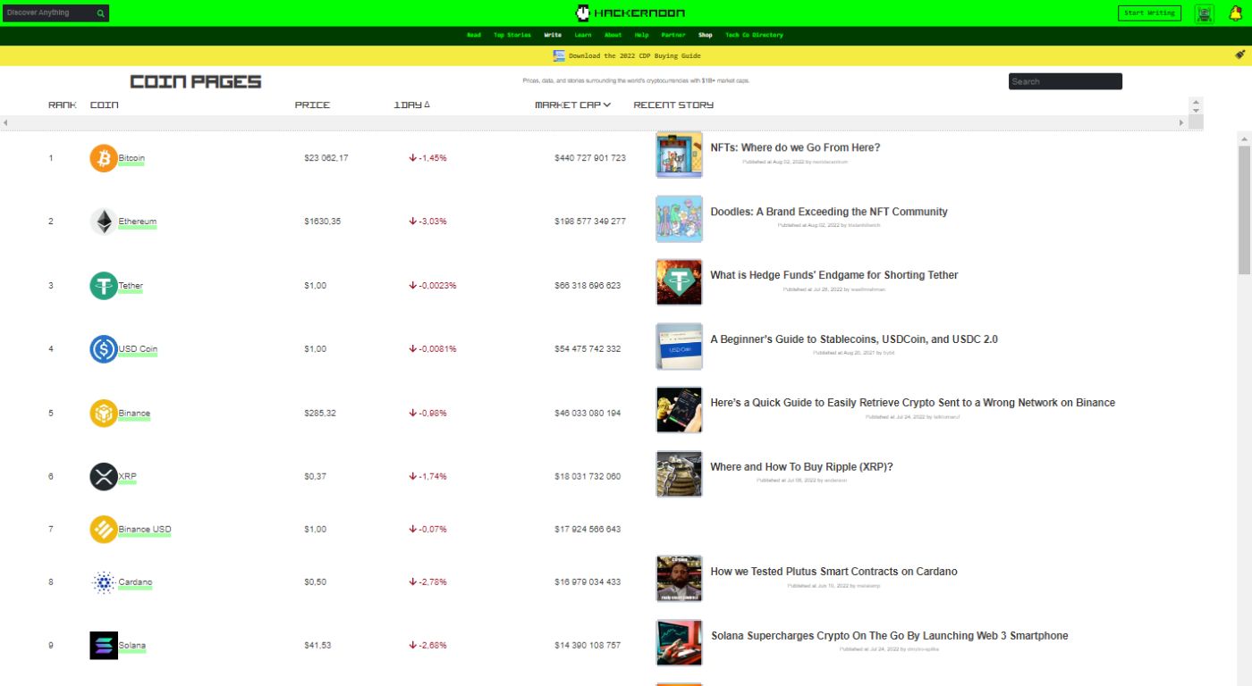Open the Plutus Smart Contracts story thumbnail
The height and width of the screenshot is (686, 1252).
coord(679,579)
